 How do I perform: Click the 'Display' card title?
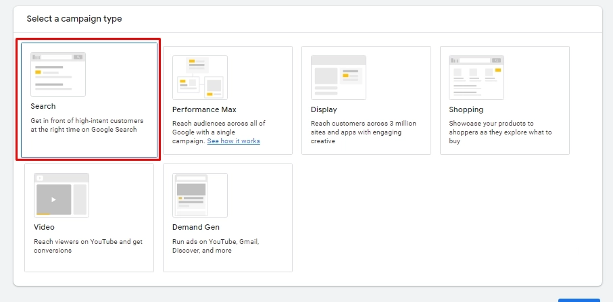click(x=324, y=109)
